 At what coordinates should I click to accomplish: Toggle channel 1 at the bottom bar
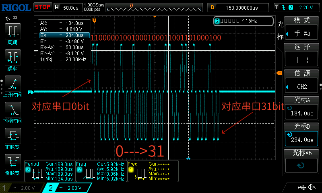[22, 188]
